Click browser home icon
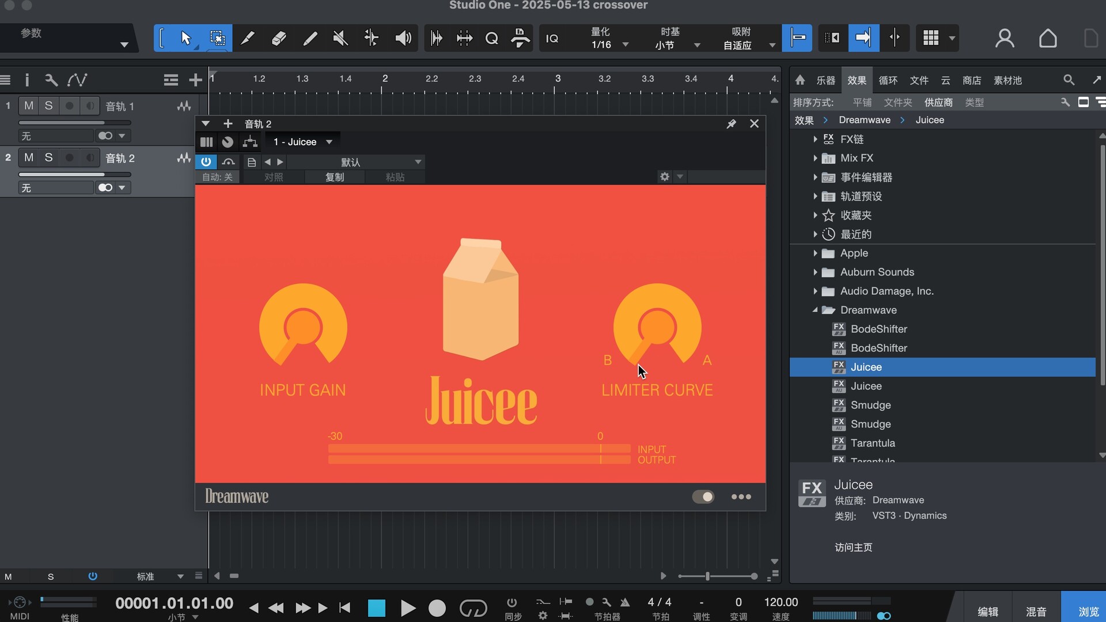This screenshot has height=622, width=1106. pos(800,80)
